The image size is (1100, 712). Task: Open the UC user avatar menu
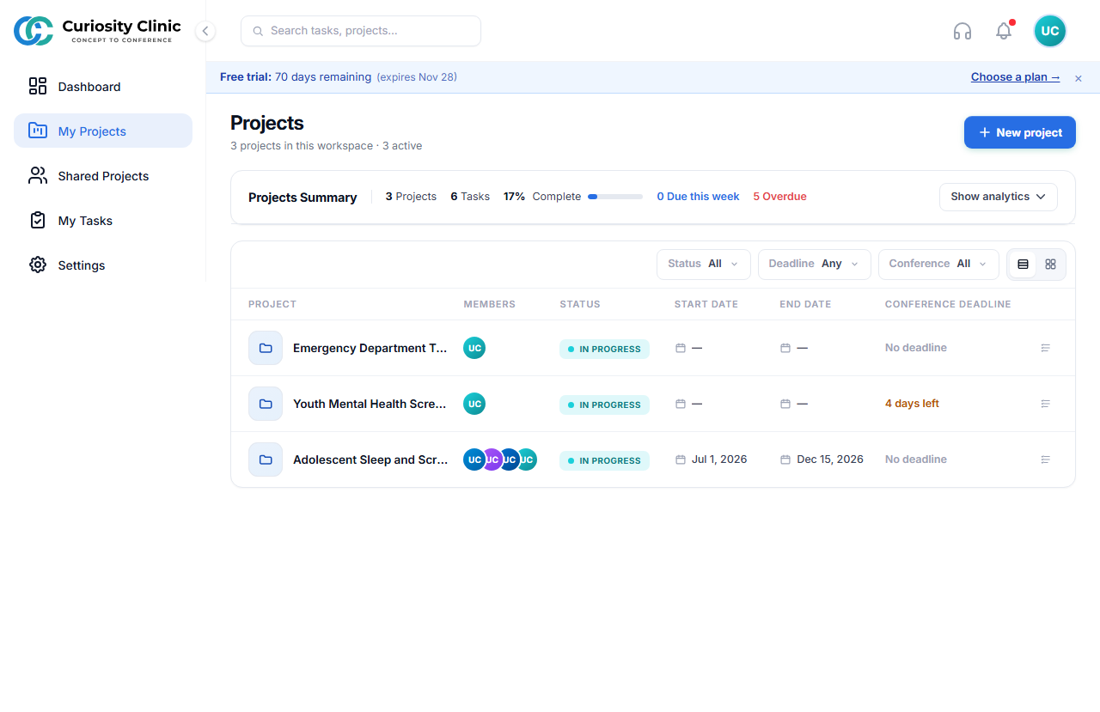pos(1050,31)
